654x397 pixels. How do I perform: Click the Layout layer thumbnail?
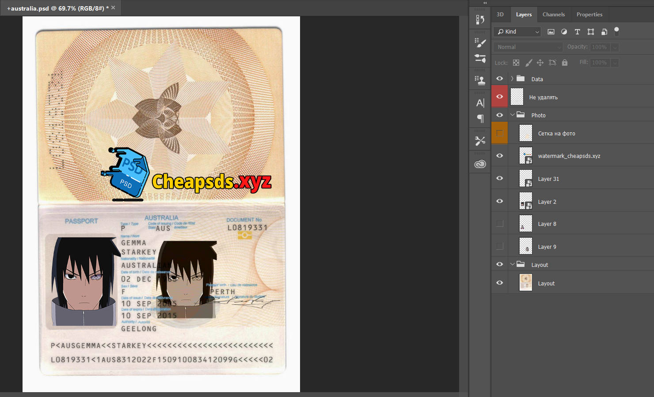pyautogui.click(x=525, y=283)
